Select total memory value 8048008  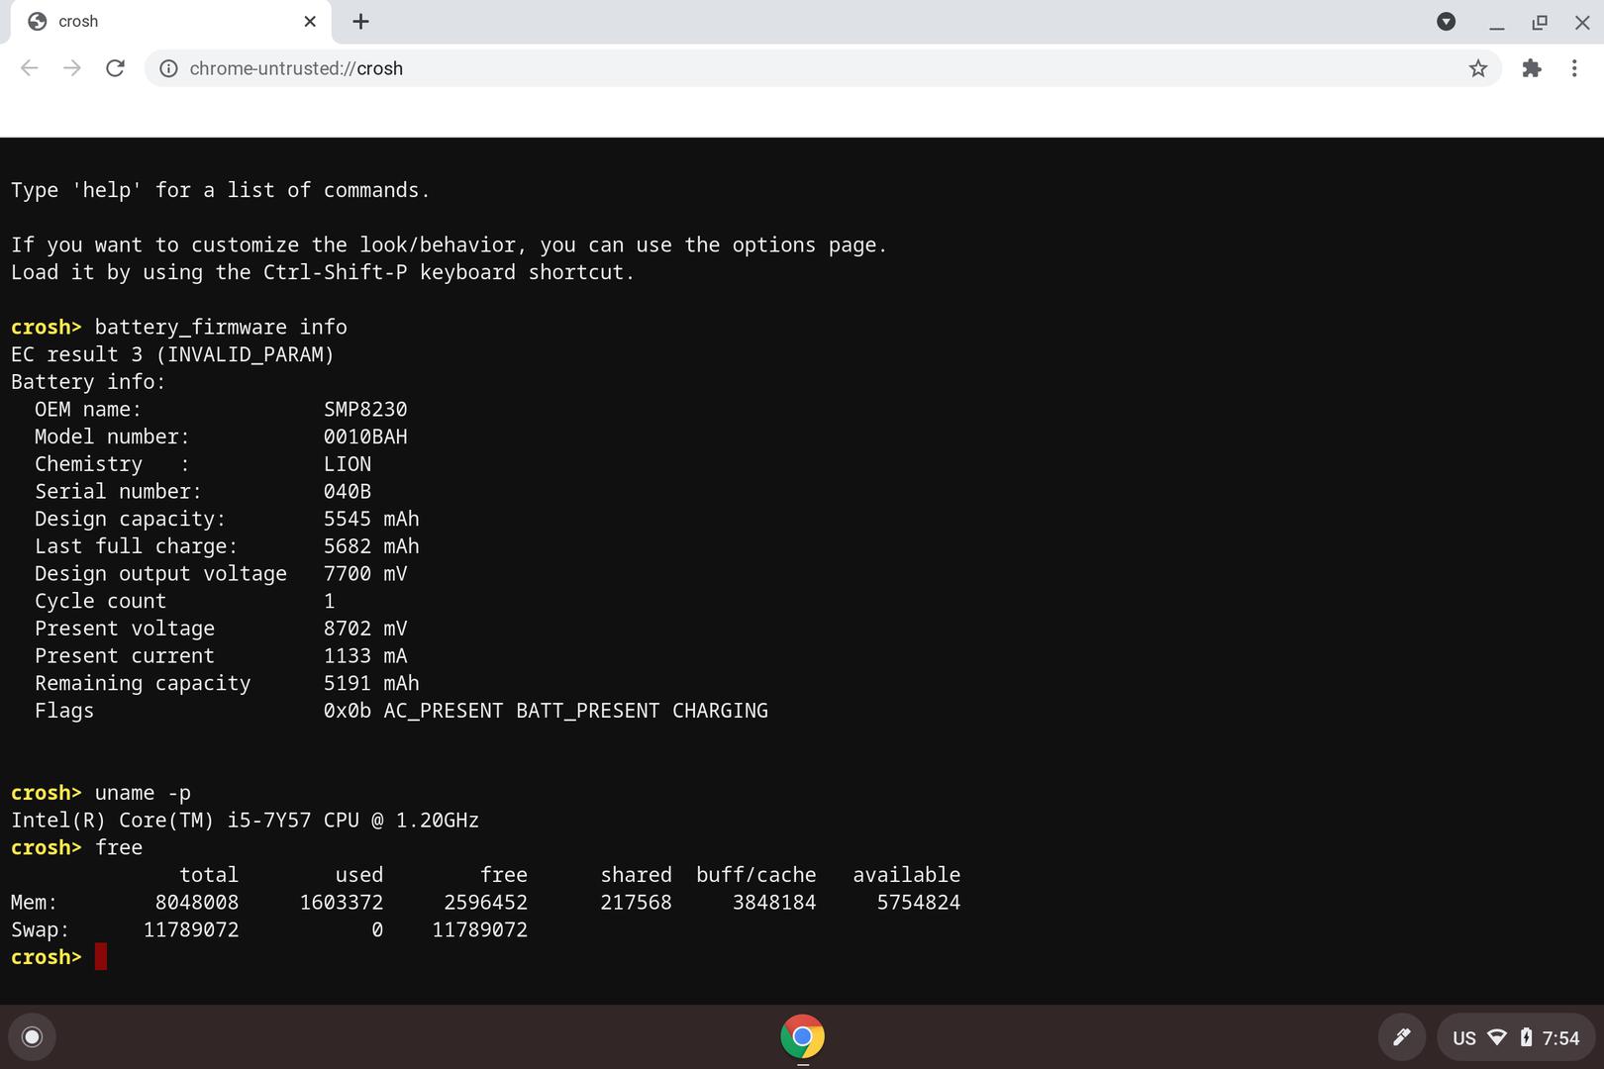pyautogui.click(x=197, y=903)
